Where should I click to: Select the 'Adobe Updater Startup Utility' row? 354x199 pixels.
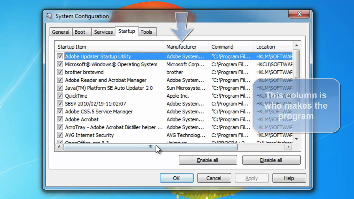tap(174, 56)
